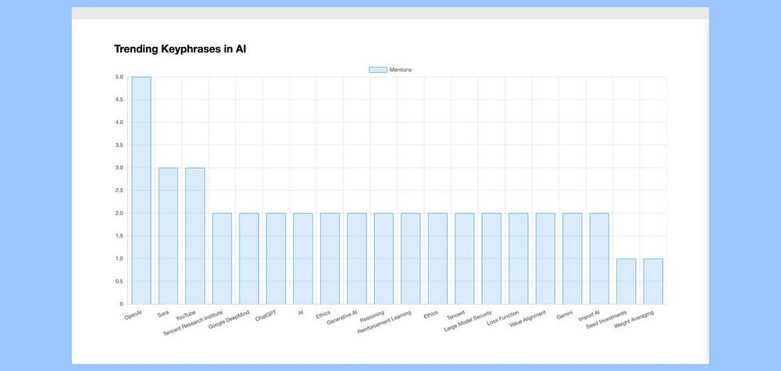Click the Generative AI bar
This screenshot has height=371, width=781.
[x=357, y=259]
